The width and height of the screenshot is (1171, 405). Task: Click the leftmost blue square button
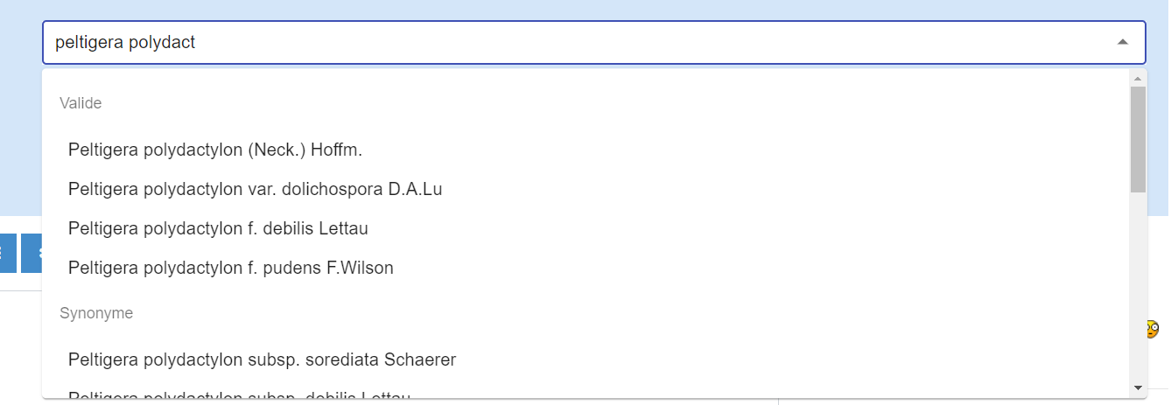click(x=5, y=254)
